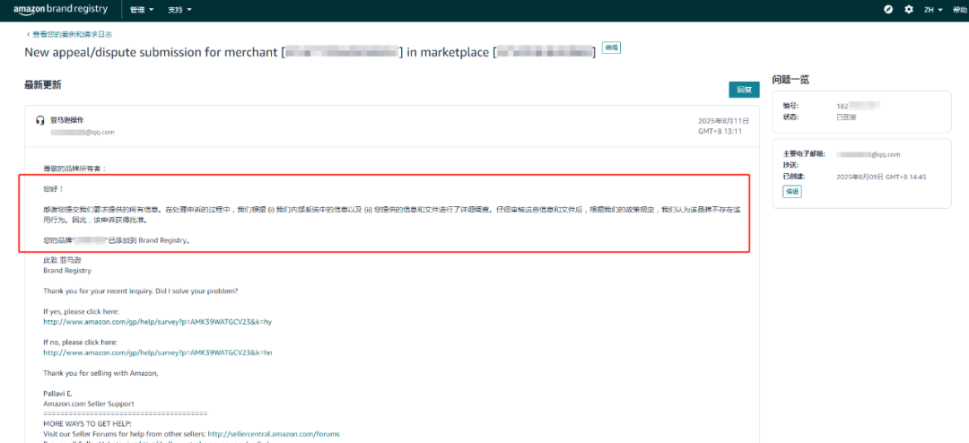Click the 'Pallavi E.' signature text
Image resolution: width=969 pixels, height=443 pixels.
click(x=57, y=394)
